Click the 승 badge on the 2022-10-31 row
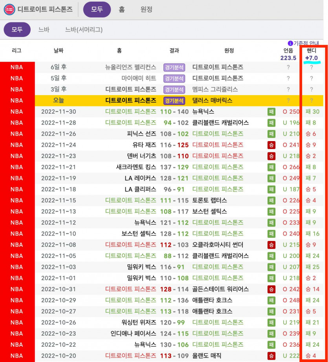 271,289
